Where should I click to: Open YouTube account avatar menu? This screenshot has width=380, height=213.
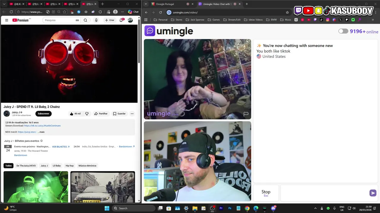coord(130,20)
